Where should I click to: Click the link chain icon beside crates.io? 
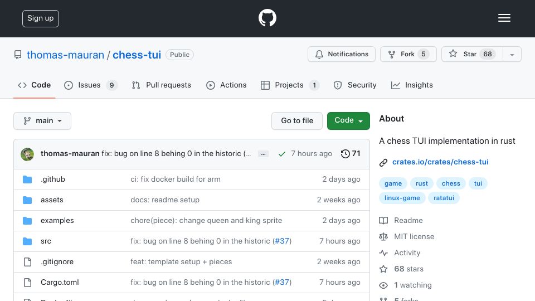click(383, 162)
